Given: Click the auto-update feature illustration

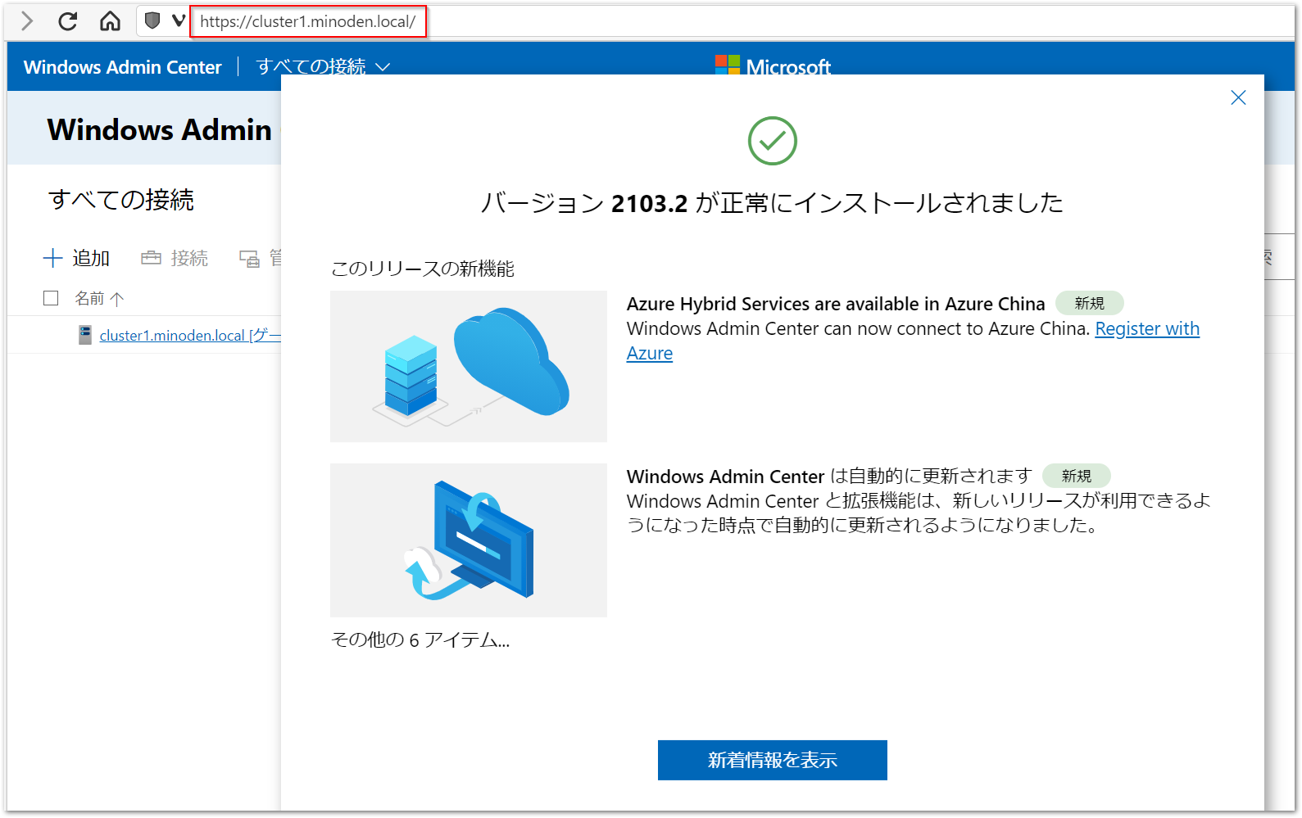Looking at the screenshot, I should 469,540.
